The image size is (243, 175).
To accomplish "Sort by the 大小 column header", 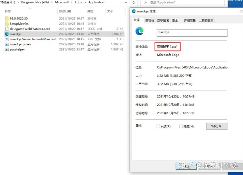I will point(110,11).
